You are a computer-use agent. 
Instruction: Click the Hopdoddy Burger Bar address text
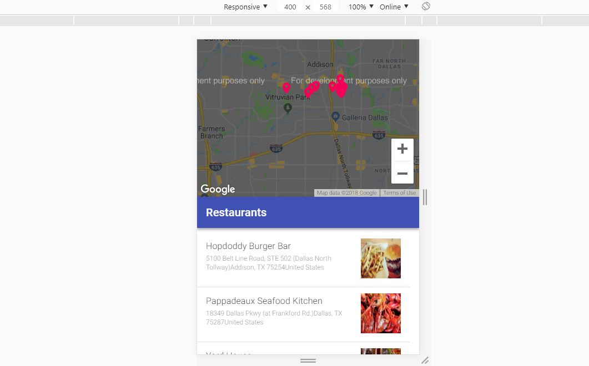(x=269, y=263)
